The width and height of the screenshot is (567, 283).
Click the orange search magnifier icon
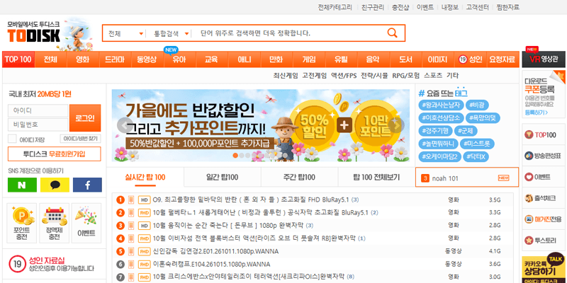[x=392, y=33]
